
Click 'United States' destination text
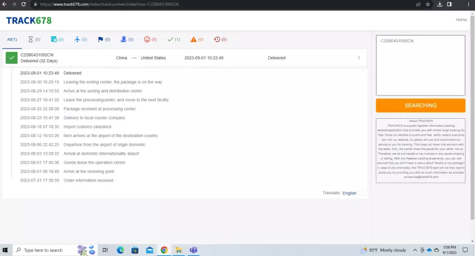coord(153,58)
